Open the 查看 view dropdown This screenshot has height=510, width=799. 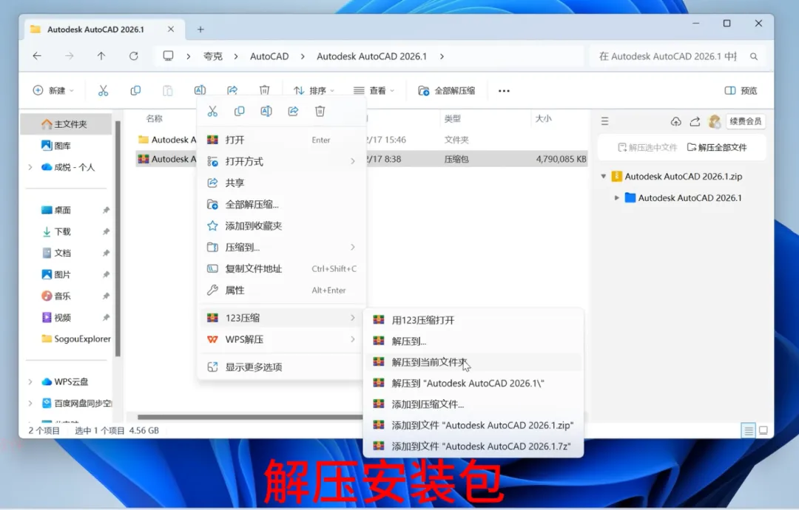point(374,91)
